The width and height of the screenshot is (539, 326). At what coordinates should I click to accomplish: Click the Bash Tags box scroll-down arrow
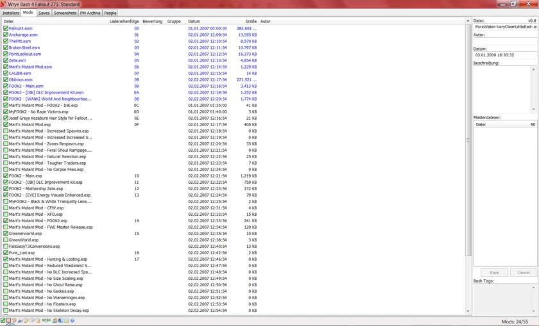click(533, 311)
